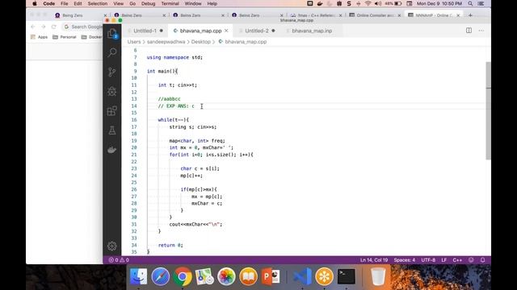The height and width of the screenshot is (290, 517).
Task: Open the Selection menu
Action: [97, 3]
